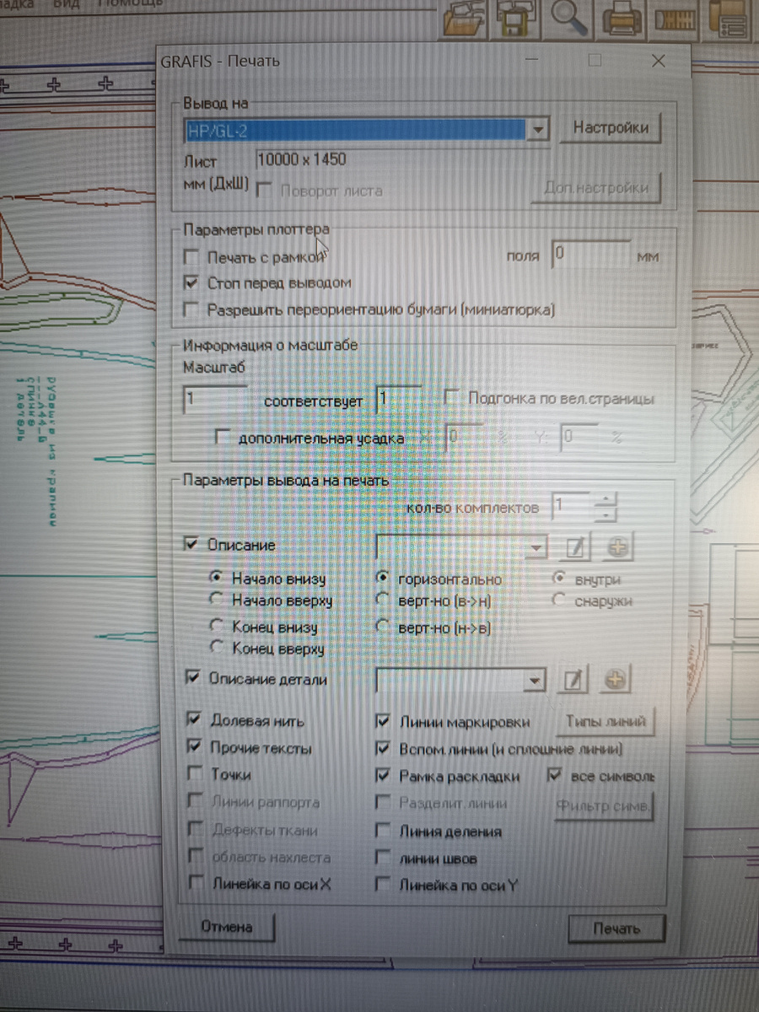Click the кол-во комплектов number field
This screenshot has width=759, height=1012.
click(573, 507)
